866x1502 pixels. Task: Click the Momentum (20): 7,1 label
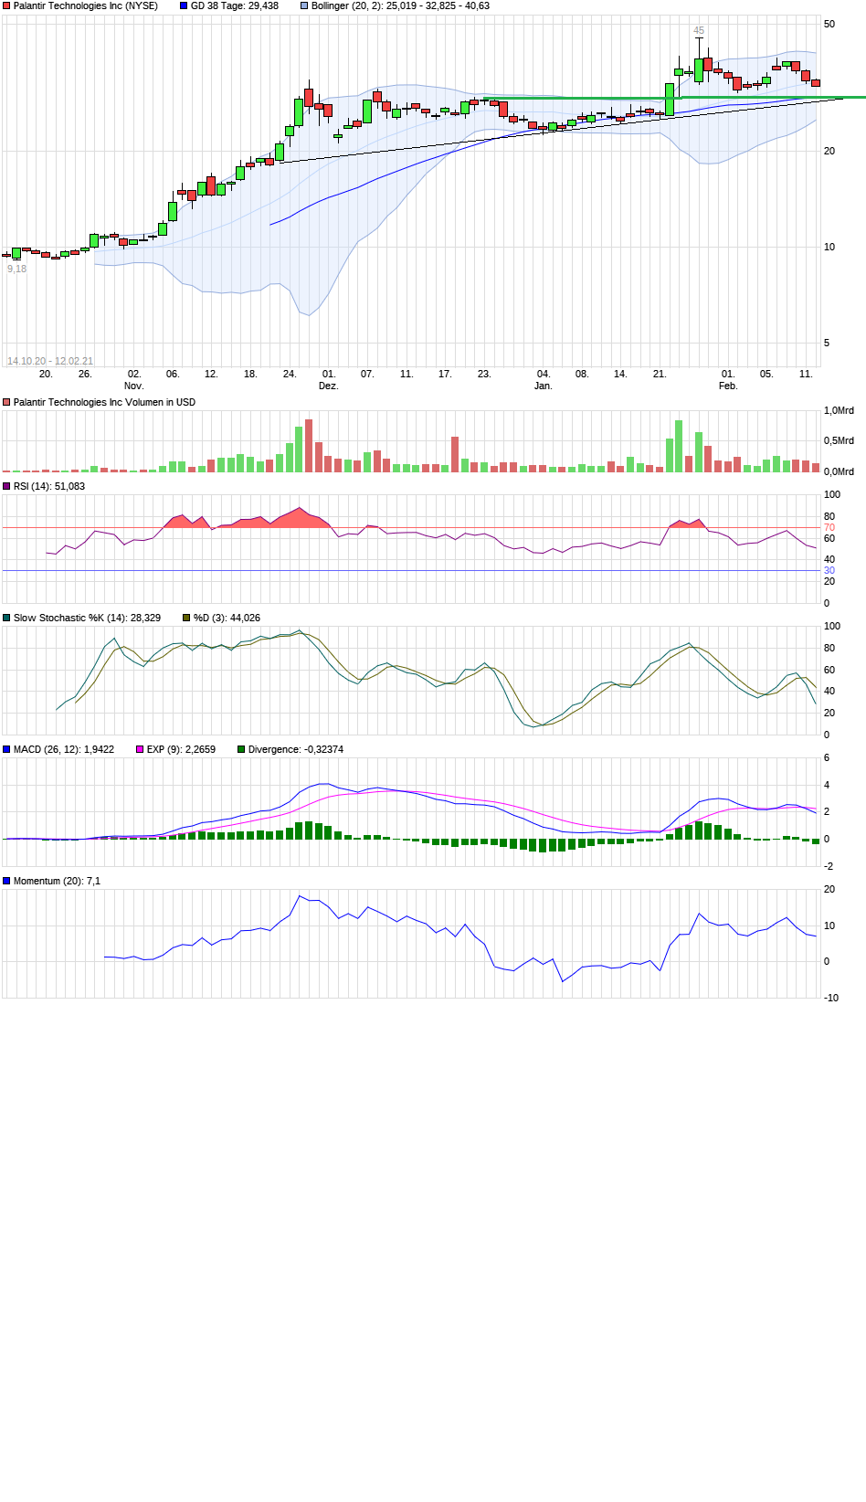[x=57, y=882]
